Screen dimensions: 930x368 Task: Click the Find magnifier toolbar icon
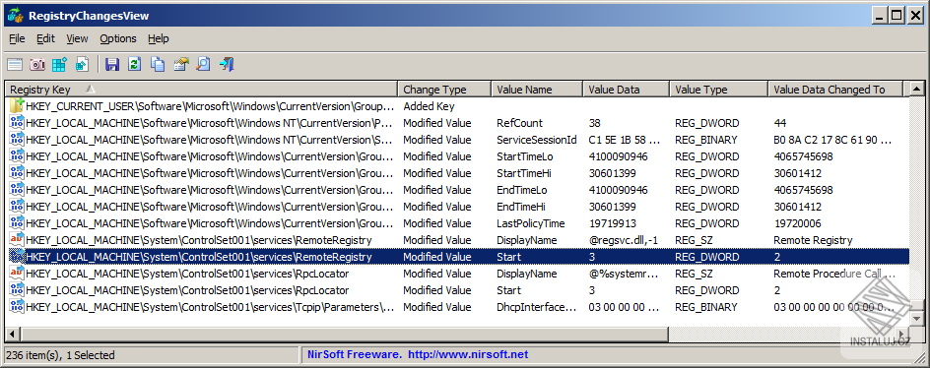[203, 64]
